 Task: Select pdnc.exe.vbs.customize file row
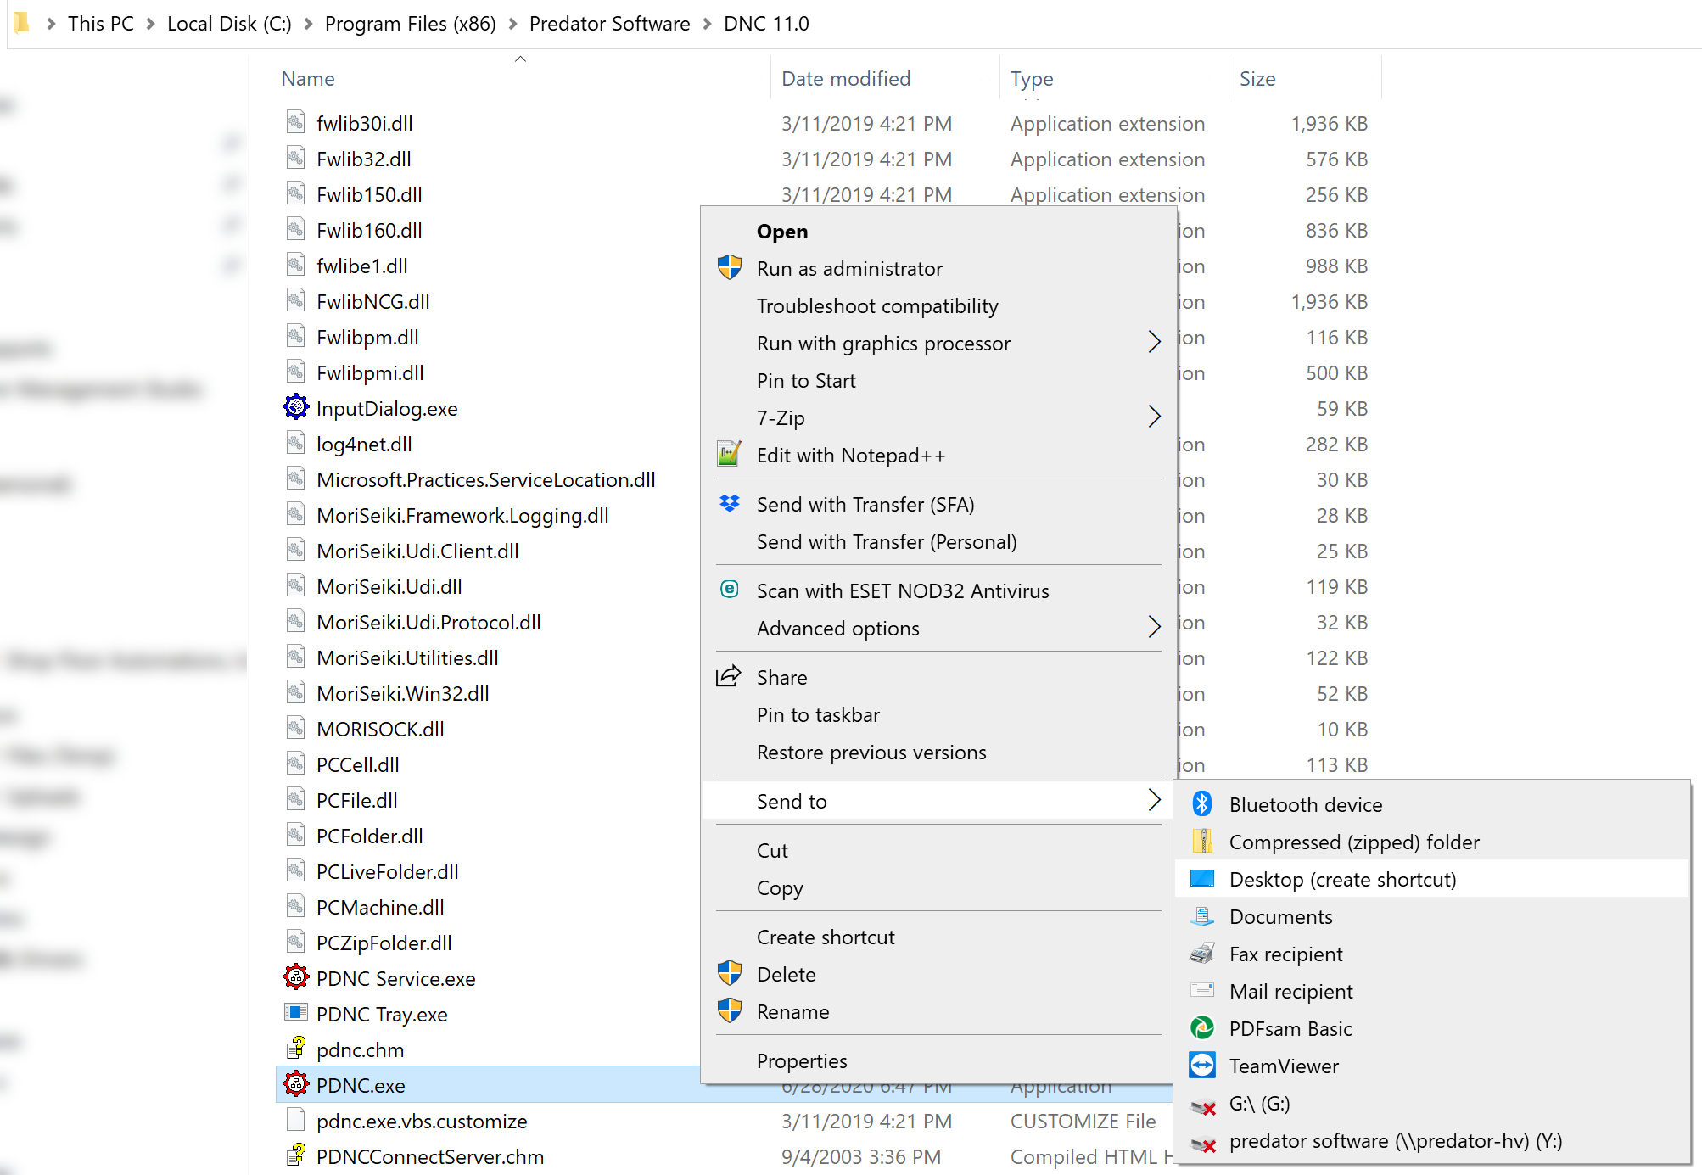coord(422,1121)
